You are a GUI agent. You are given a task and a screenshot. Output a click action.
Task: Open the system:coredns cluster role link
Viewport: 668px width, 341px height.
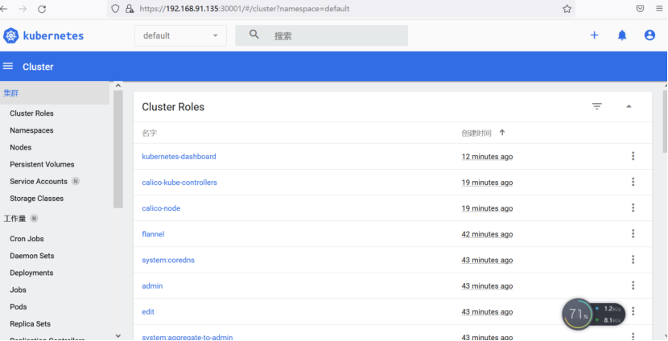168,260
